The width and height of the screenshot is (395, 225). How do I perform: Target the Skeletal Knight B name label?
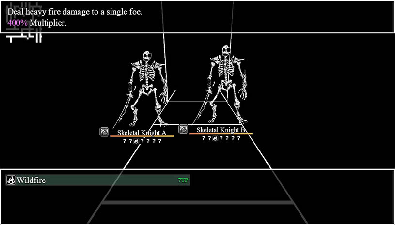[221, 130]
